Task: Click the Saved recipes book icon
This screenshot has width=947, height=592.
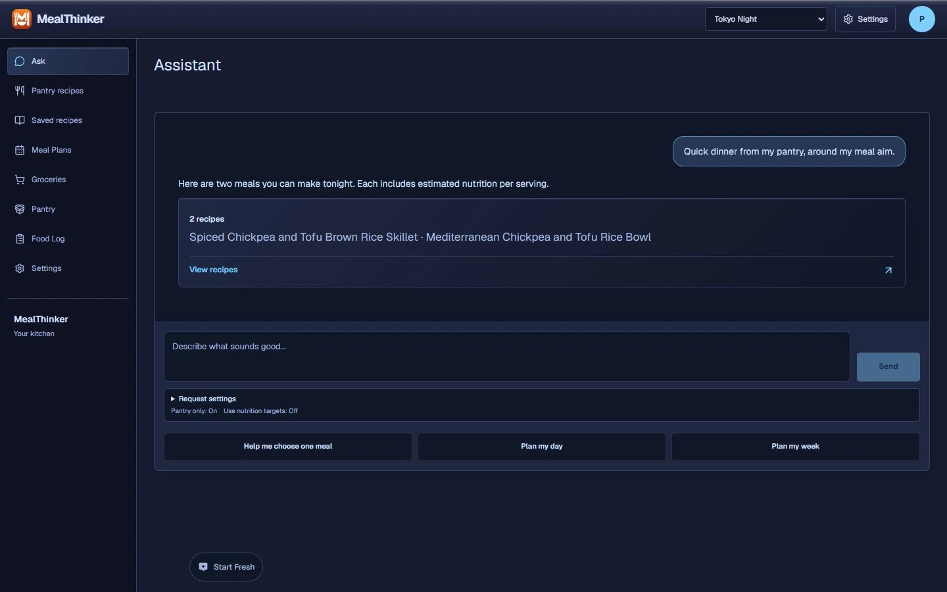Action: 20,120
